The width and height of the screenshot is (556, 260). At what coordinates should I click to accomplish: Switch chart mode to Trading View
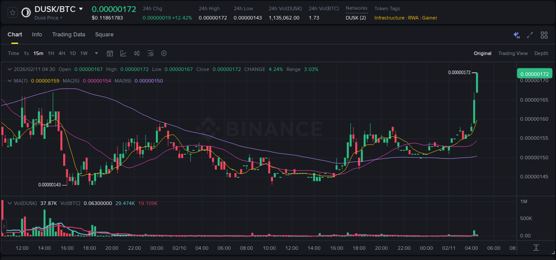513,53
